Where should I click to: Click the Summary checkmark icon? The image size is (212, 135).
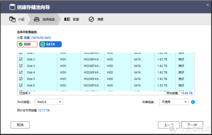[91, 19]
